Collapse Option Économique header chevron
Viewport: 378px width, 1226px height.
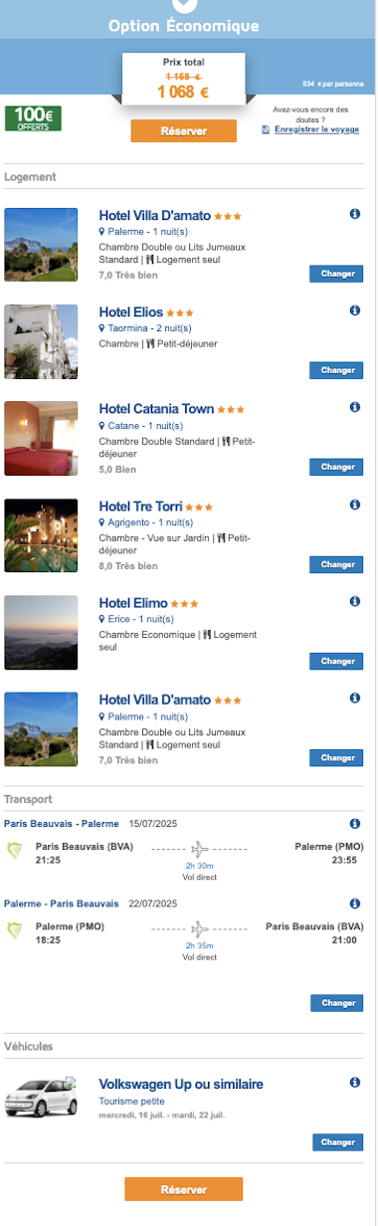(184, 6)
